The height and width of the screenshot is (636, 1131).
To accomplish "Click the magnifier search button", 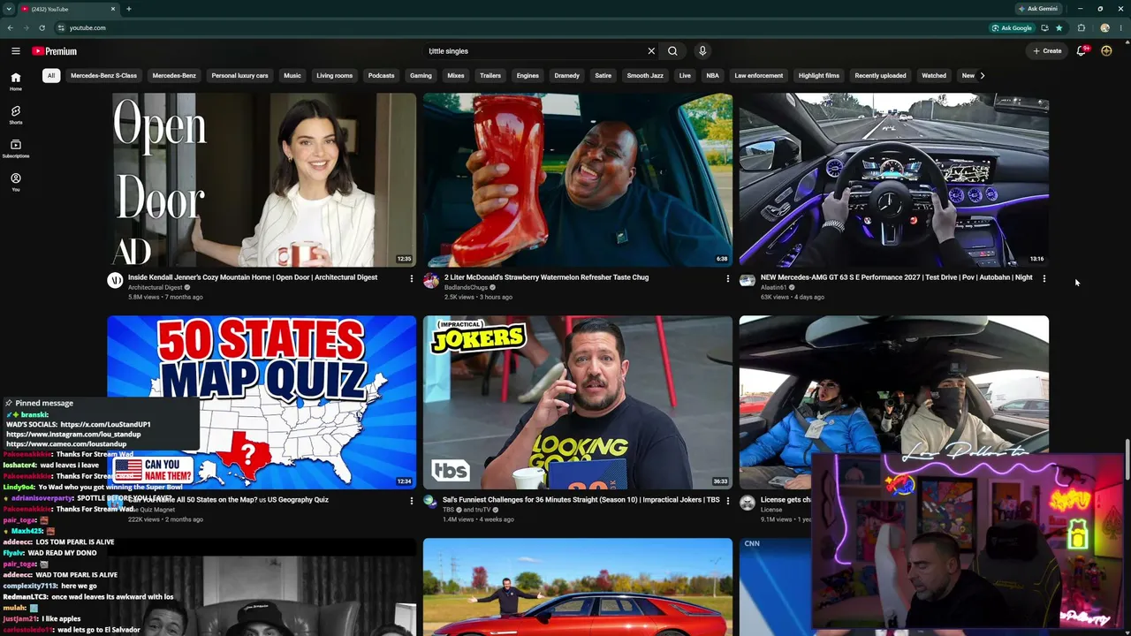I will pos(672,51).
